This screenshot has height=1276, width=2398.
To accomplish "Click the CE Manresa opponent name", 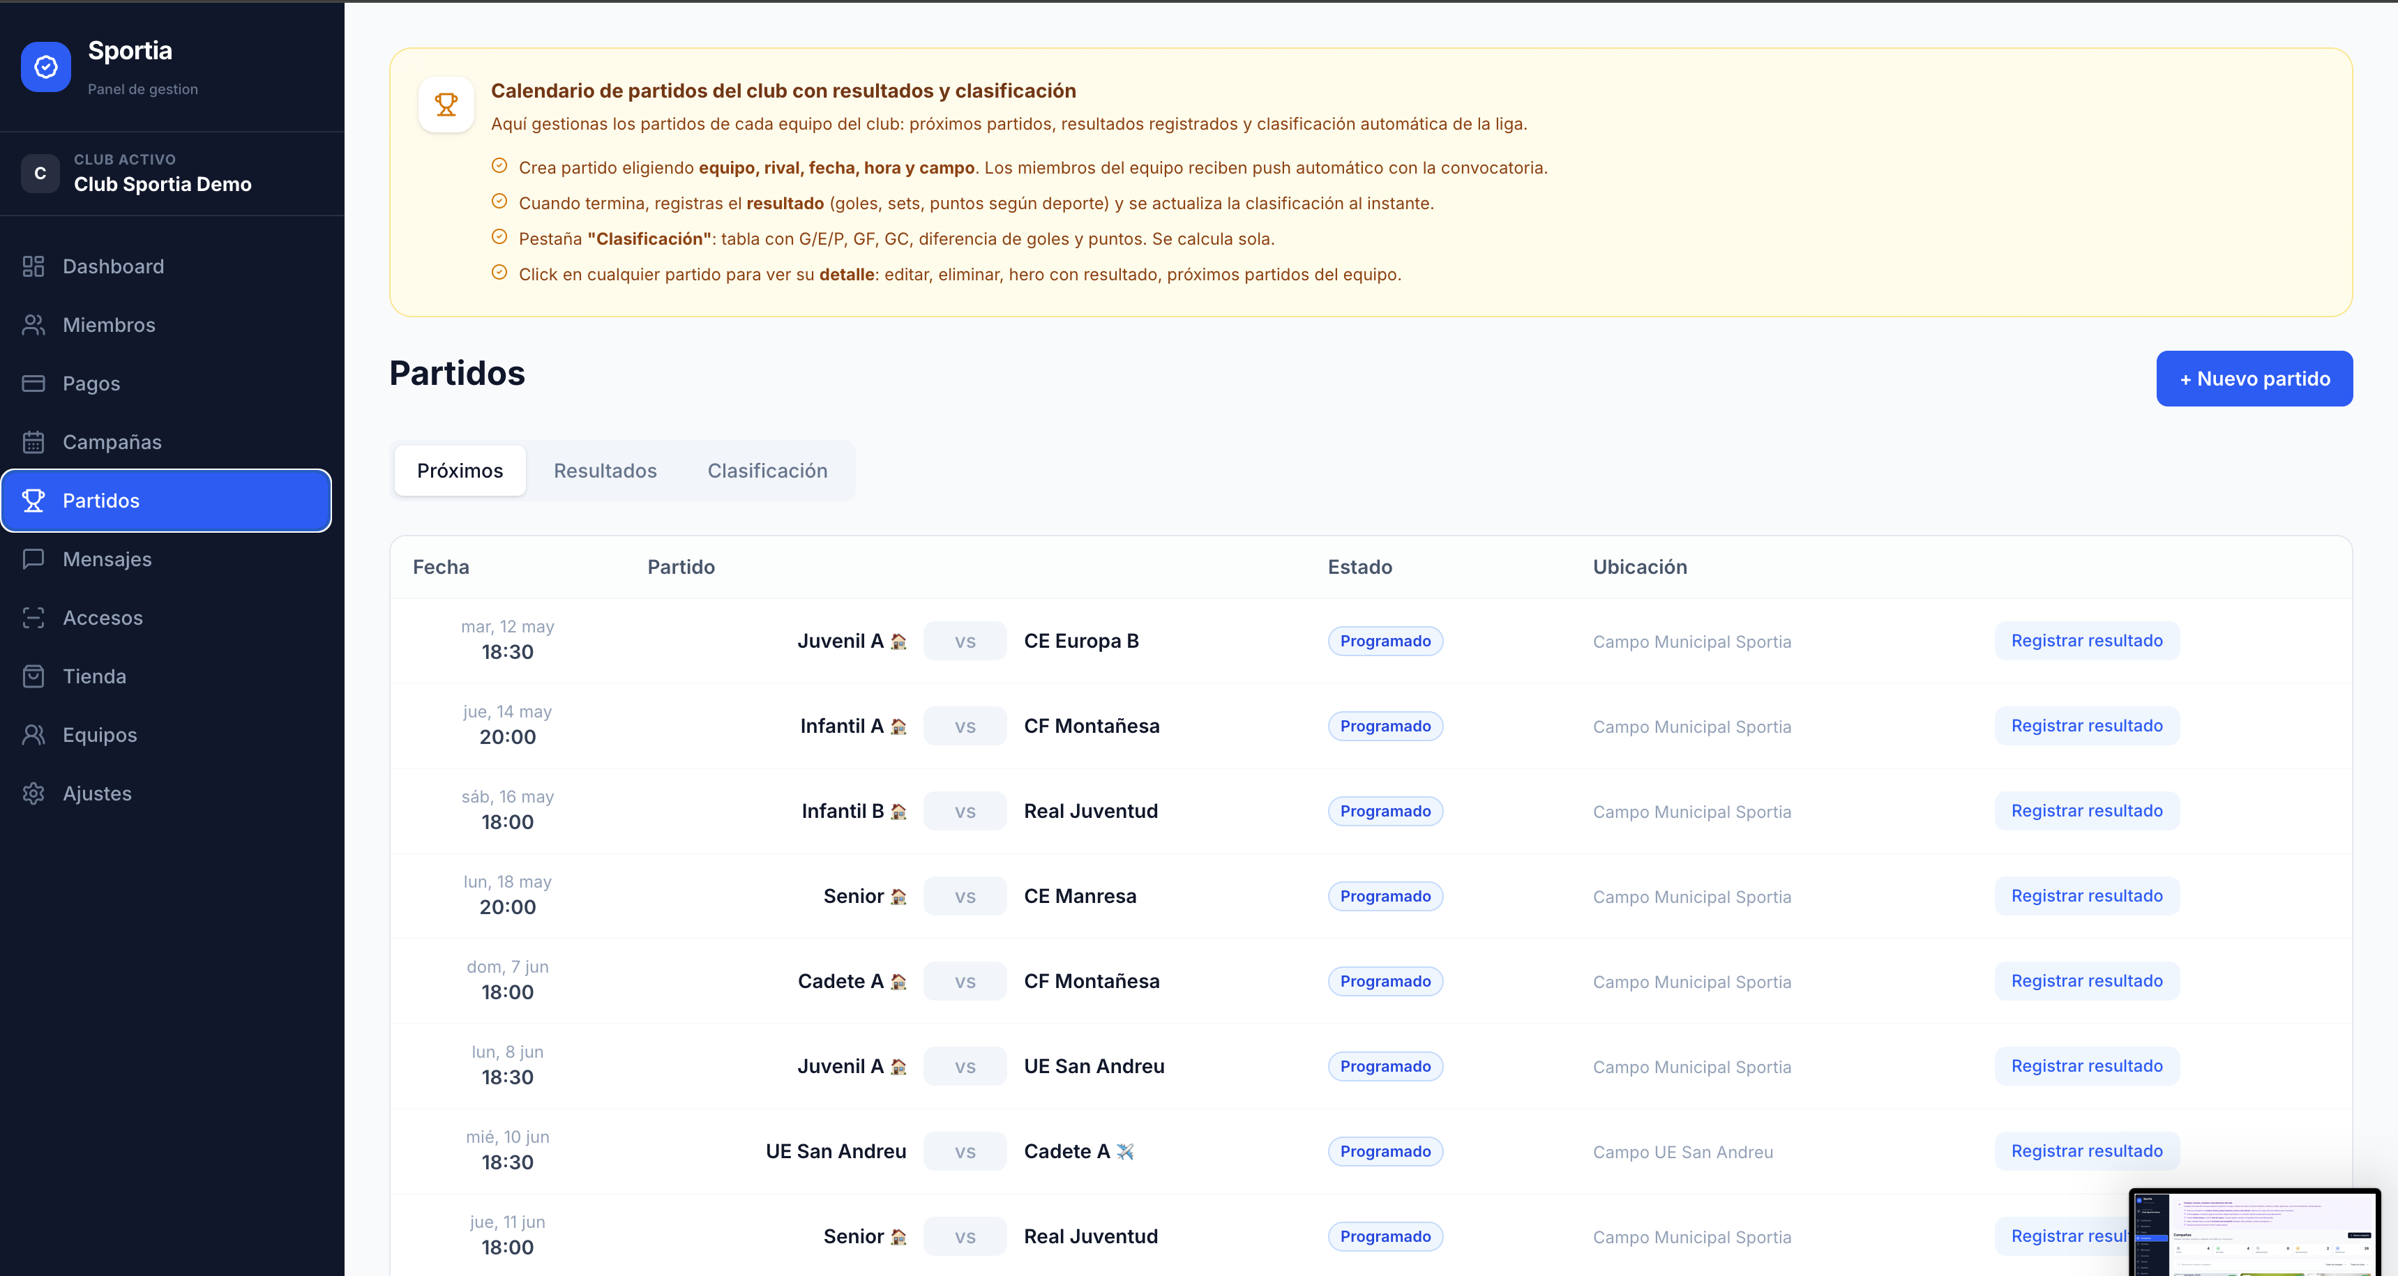I will click(x=1080, y=896).
